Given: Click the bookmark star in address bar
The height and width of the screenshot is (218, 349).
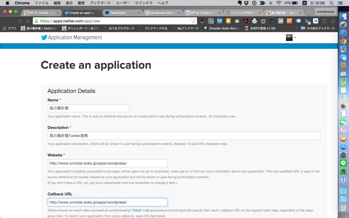Looking at the screenshot, I should click(194, 21).
